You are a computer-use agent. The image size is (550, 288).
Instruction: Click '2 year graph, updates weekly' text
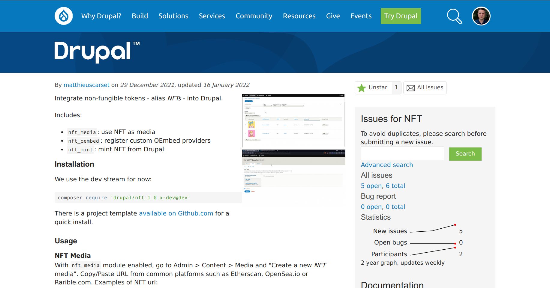(x=402, y=263)
